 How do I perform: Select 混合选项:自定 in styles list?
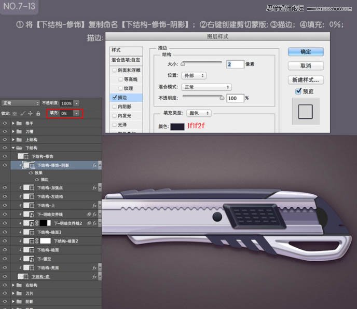126,60
